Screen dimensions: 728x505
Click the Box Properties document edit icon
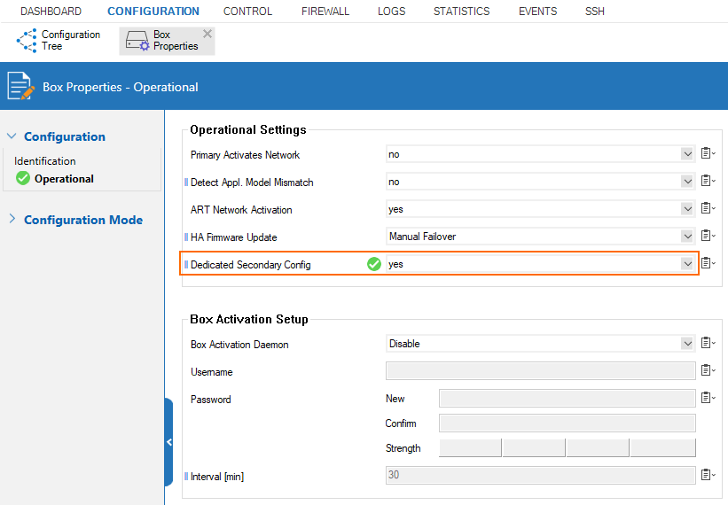21,86
